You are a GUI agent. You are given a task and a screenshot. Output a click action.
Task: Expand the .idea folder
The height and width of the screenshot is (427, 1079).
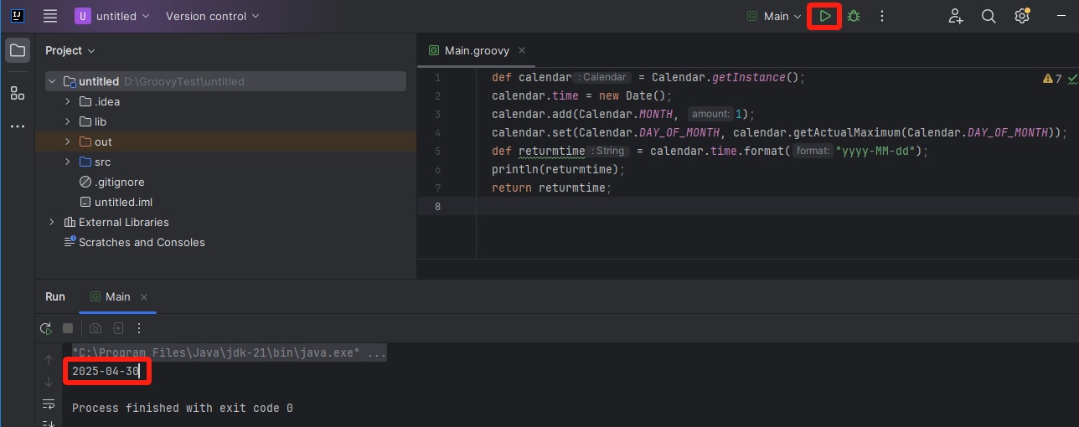(68, 101)
